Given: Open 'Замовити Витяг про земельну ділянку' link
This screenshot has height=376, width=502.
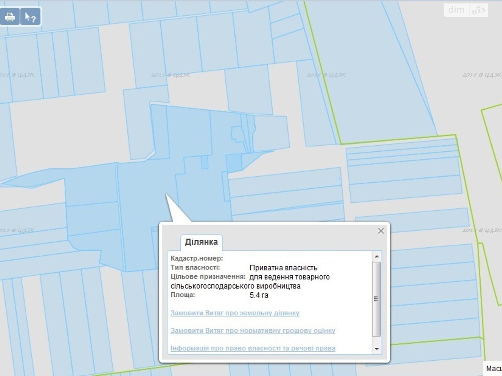Looking at the screenshot, I should point(235,313).
